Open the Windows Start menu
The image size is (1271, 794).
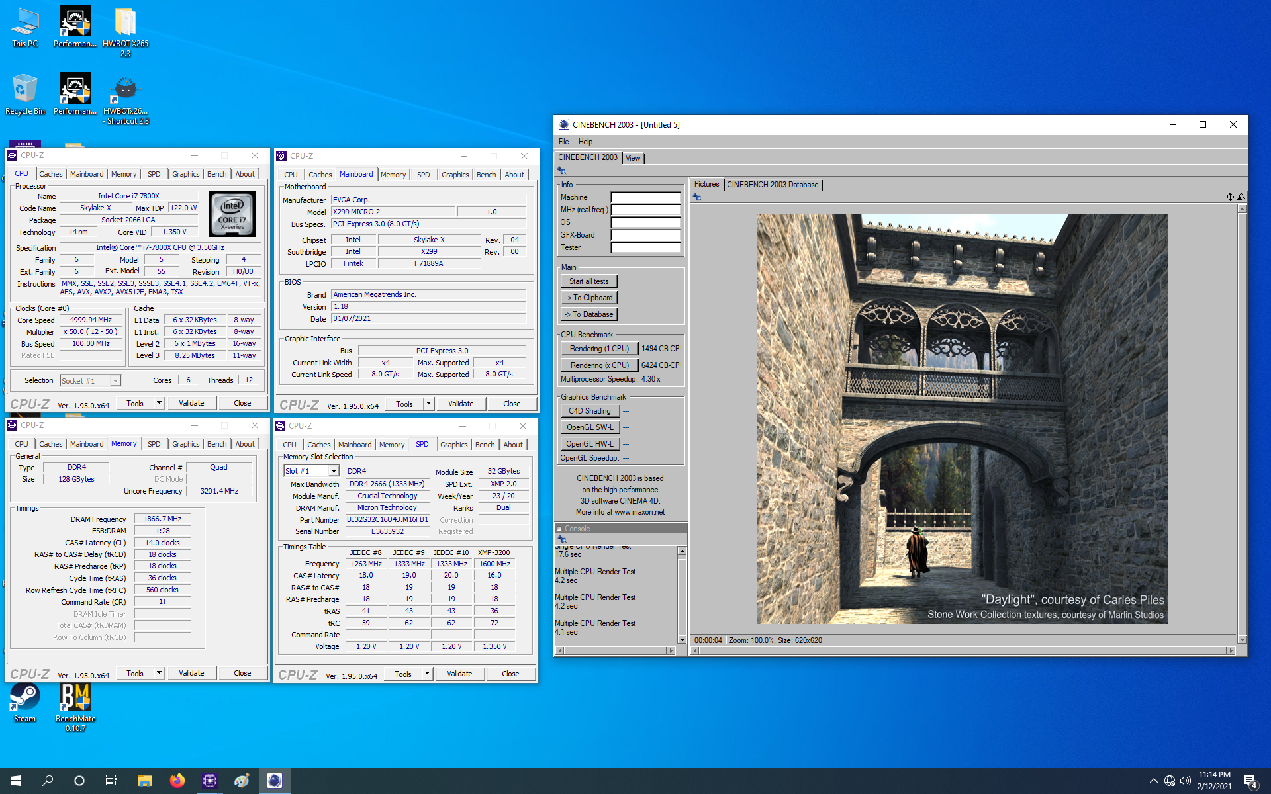[x=16, y=781]
